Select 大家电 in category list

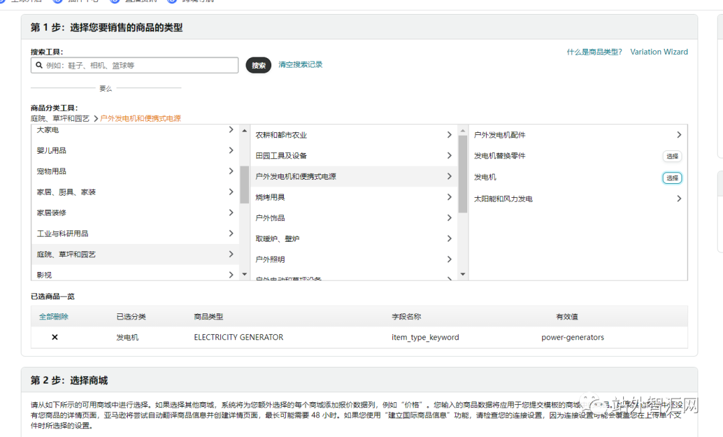48,130
